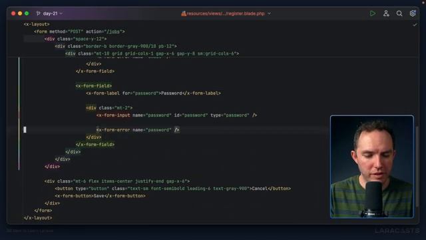Click the Cancel button code line

click(173, 189)
